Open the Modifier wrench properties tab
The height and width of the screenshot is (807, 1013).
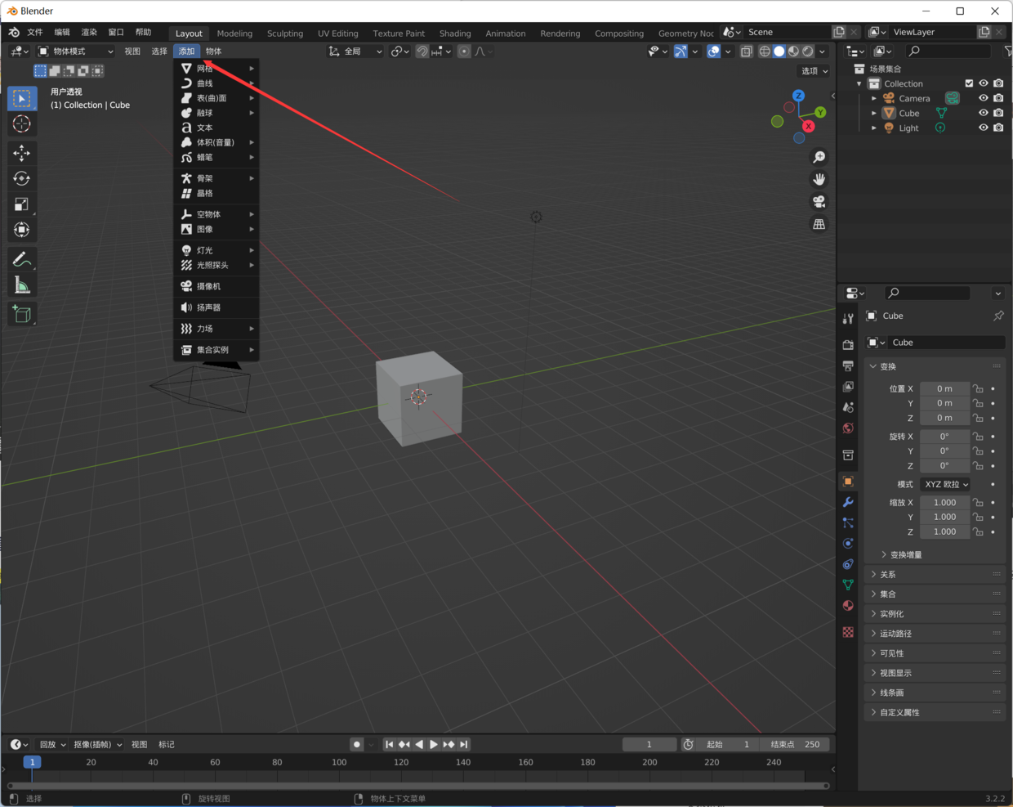pyautogui.click(x=848, y=502)
